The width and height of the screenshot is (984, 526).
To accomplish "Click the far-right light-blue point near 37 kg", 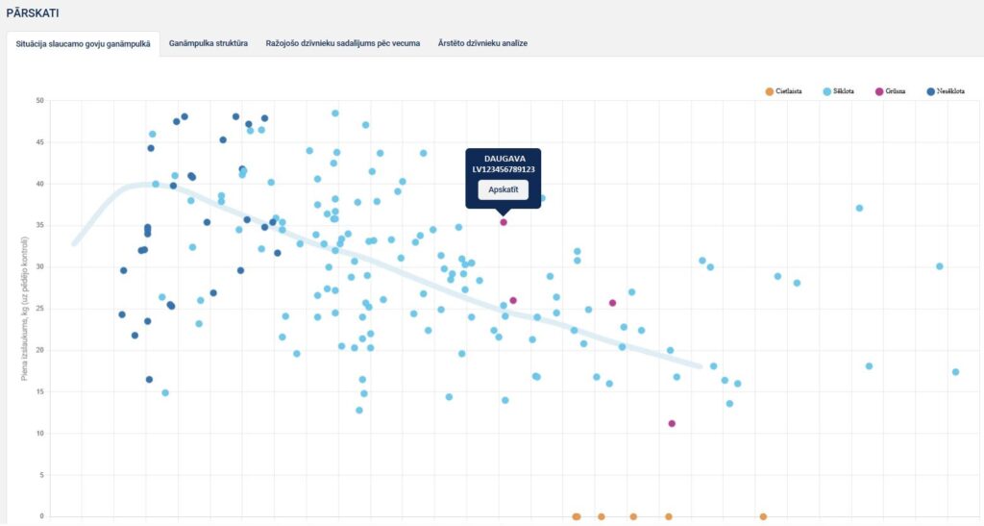I will tap(859, 208).
